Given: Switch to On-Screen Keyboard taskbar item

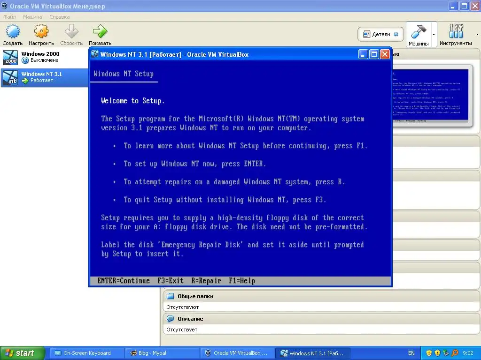Looking at the screenshot, I should click(x=86, y=353).
